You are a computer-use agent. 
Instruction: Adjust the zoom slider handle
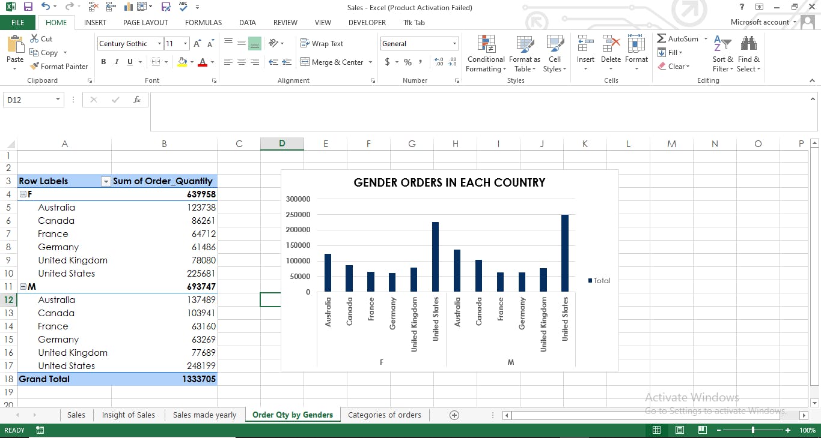tap(753, 430)
